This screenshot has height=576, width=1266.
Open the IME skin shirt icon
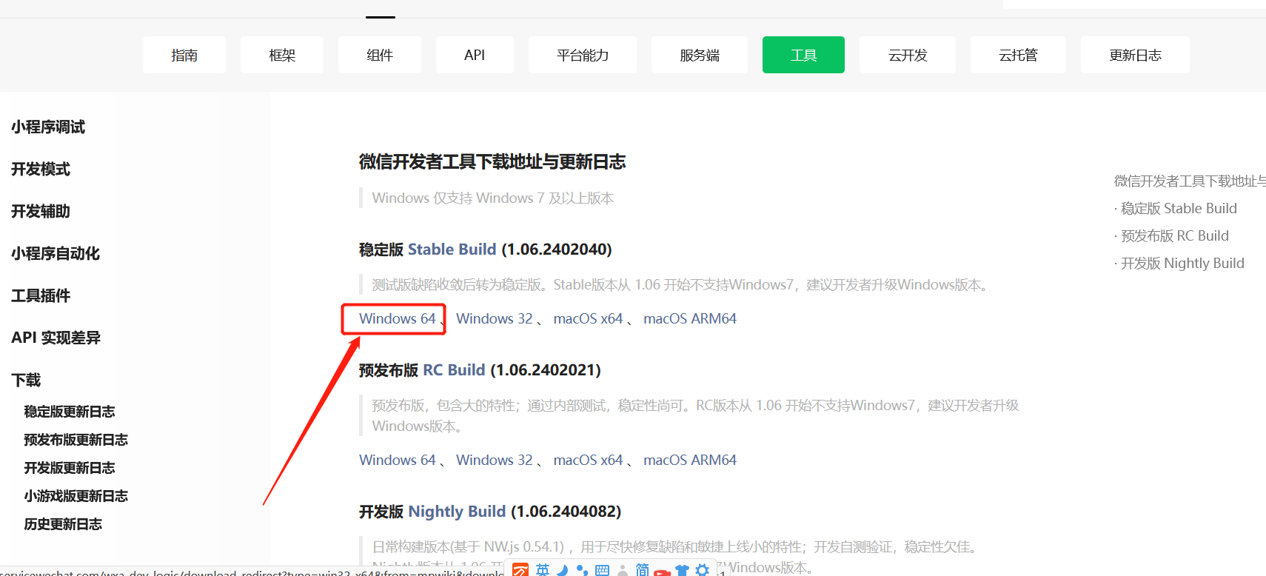pyautogui.click(x=682, y=570)
